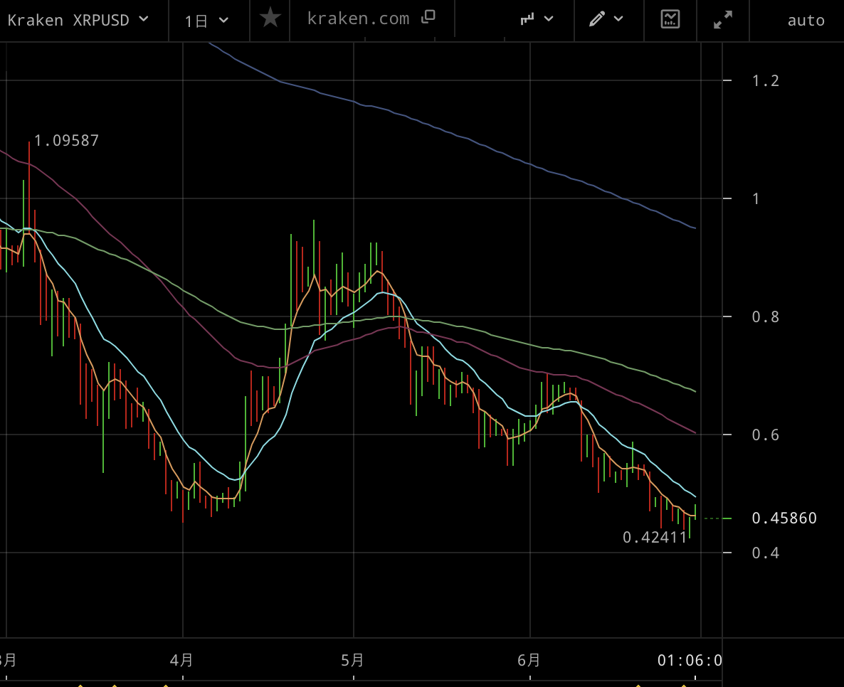This screenshot has height=687, width=844.
Task: Open the kraken.com exchange link
Action: click(371, 18)
